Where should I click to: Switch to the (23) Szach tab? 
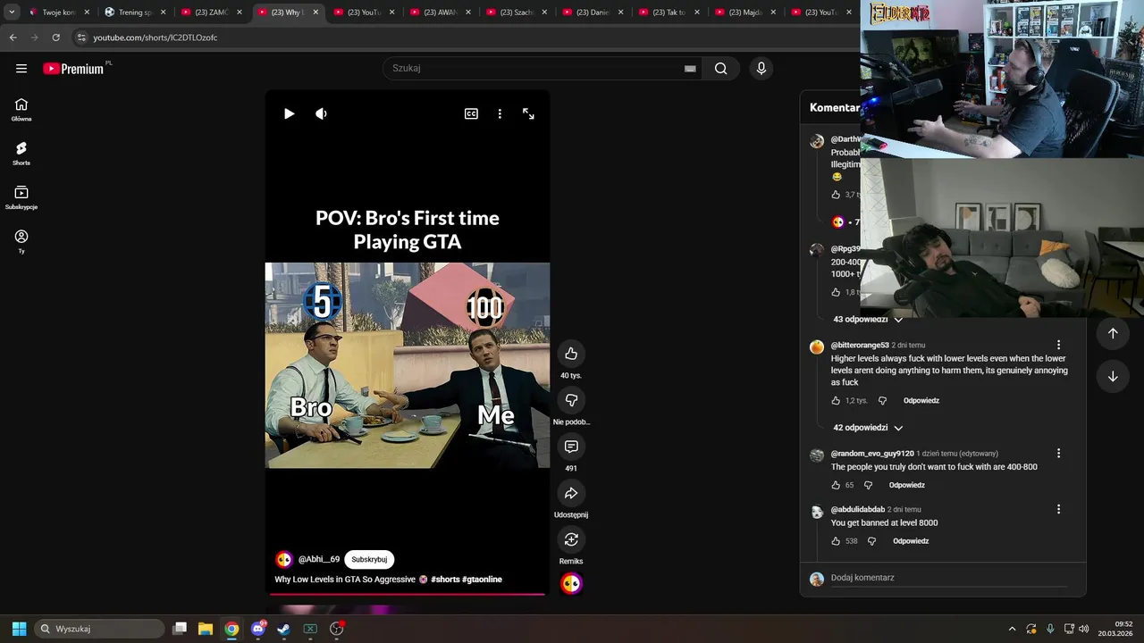[x=516, y=13]
